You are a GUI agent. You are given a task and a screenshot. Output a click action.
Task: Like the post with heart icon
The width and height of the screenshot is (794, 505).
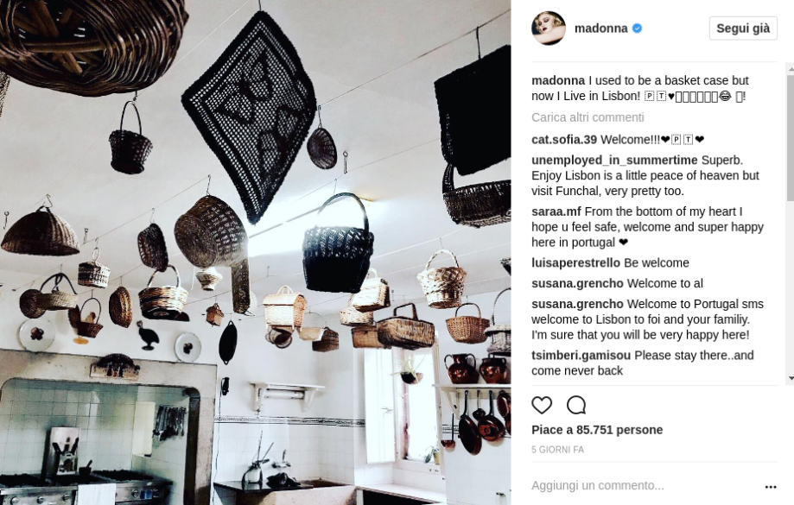point(542,405)
